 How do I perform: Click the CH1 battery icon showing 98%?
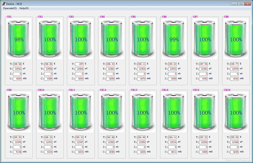[19, 39]
